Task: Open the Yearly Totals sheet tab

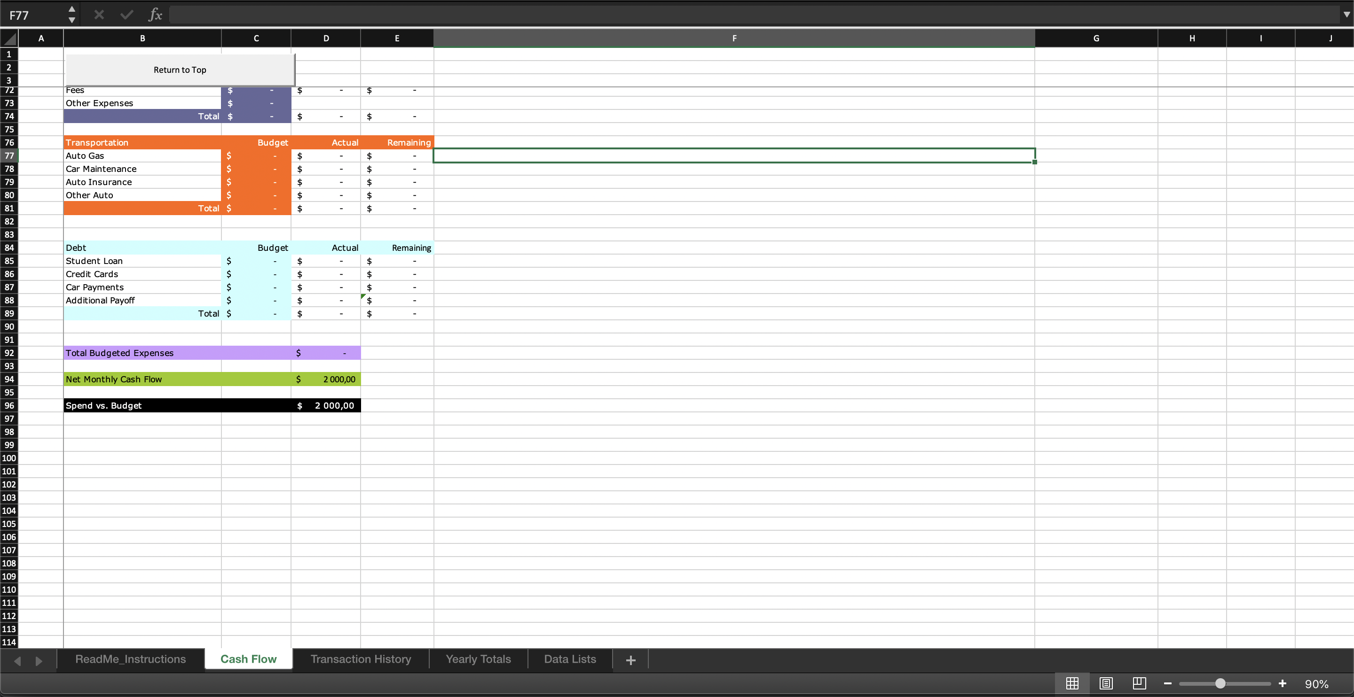Action: [478, 659]
